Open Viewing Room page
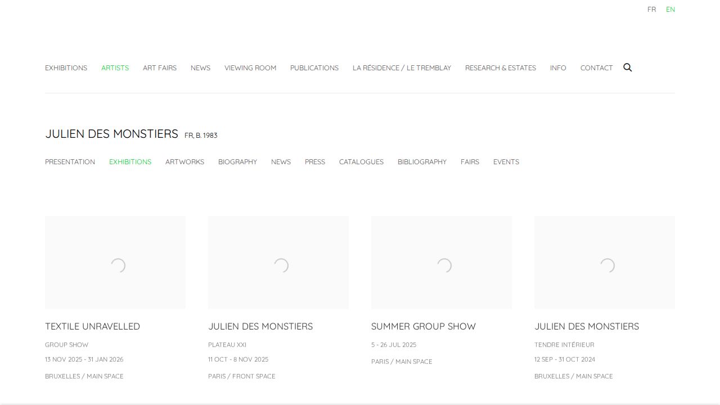The image size is (720, 405). pos(250,68)
